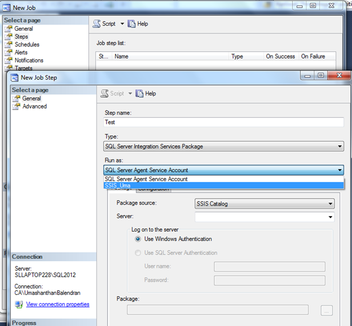Close the New Job Step window
This screenshot has width=352, height=326.
pos(339,76)
